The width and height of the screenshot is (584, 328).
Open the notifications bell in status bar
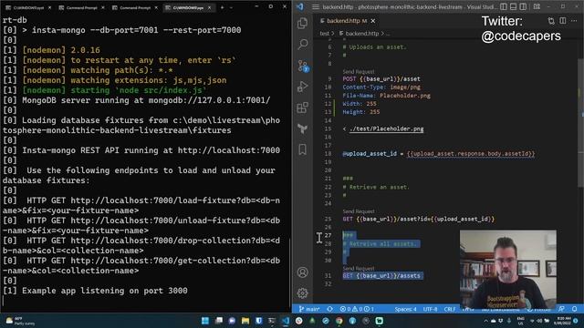574,309
